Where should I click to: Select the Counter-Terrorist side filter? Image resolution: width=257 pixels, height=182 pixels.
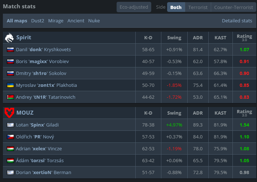[234, 7]
